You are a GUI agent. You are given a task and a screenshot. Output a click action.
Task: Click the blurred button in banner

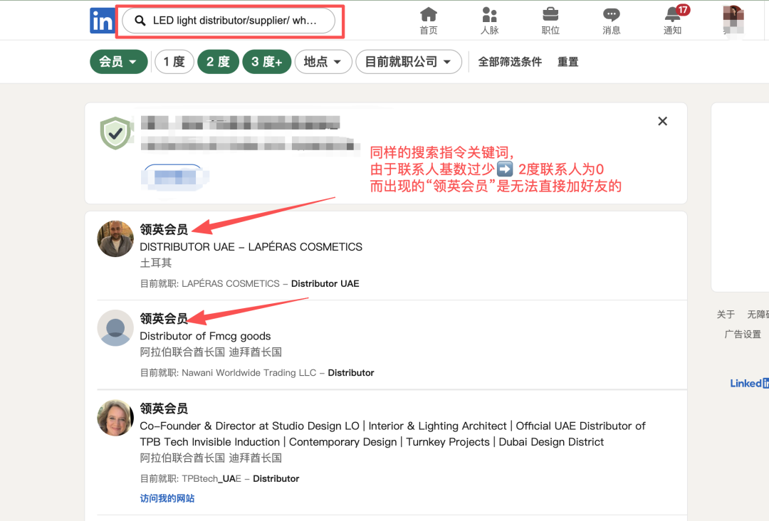click(x=174, y=177)
